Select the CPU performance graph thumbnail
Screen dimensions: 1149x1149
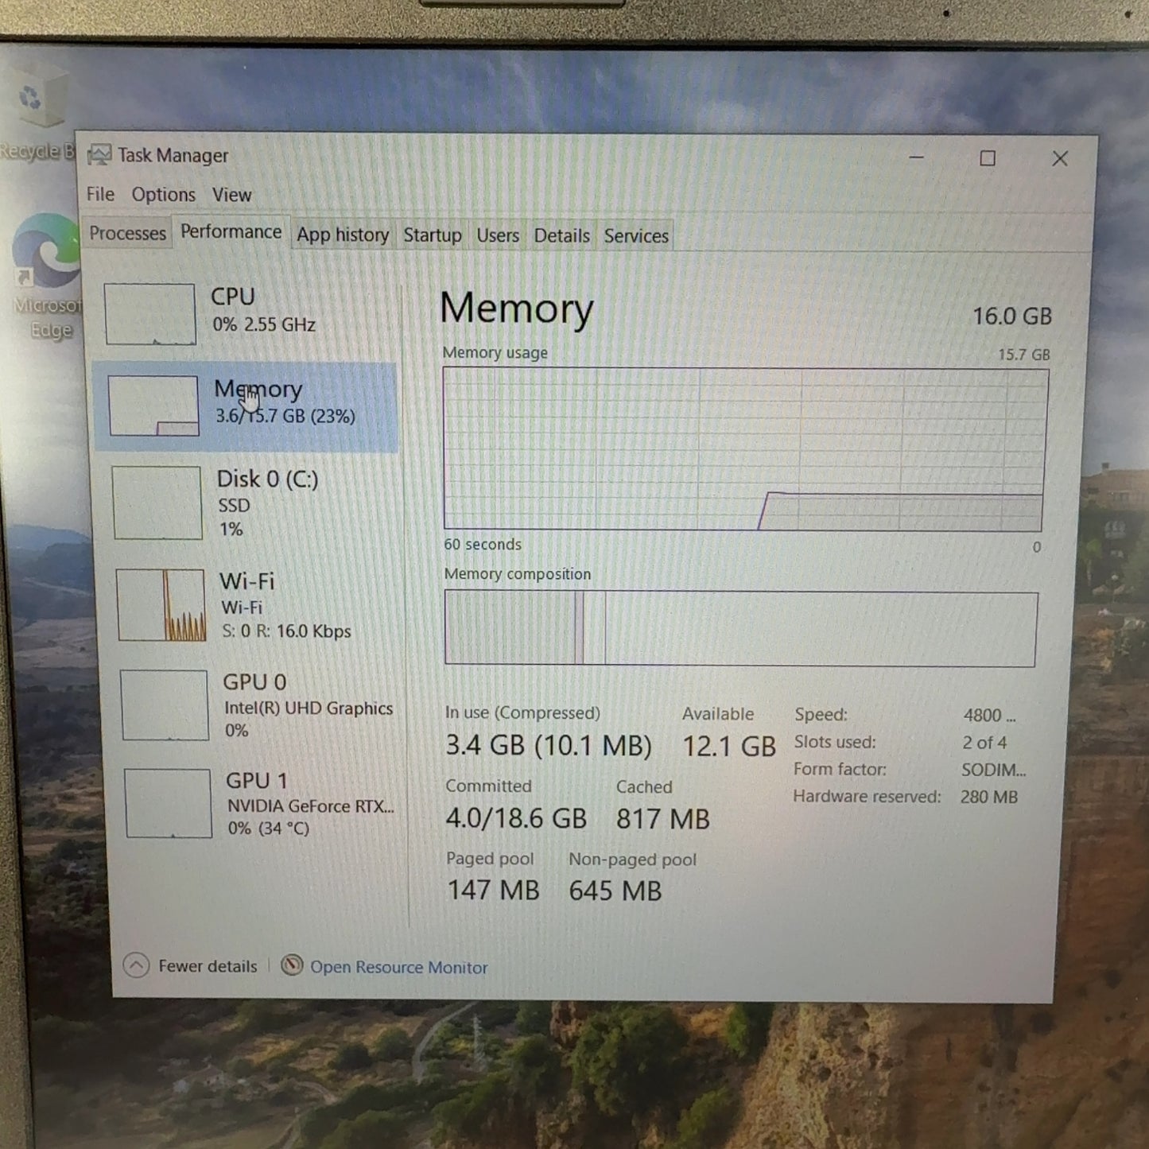click(150, 314)
